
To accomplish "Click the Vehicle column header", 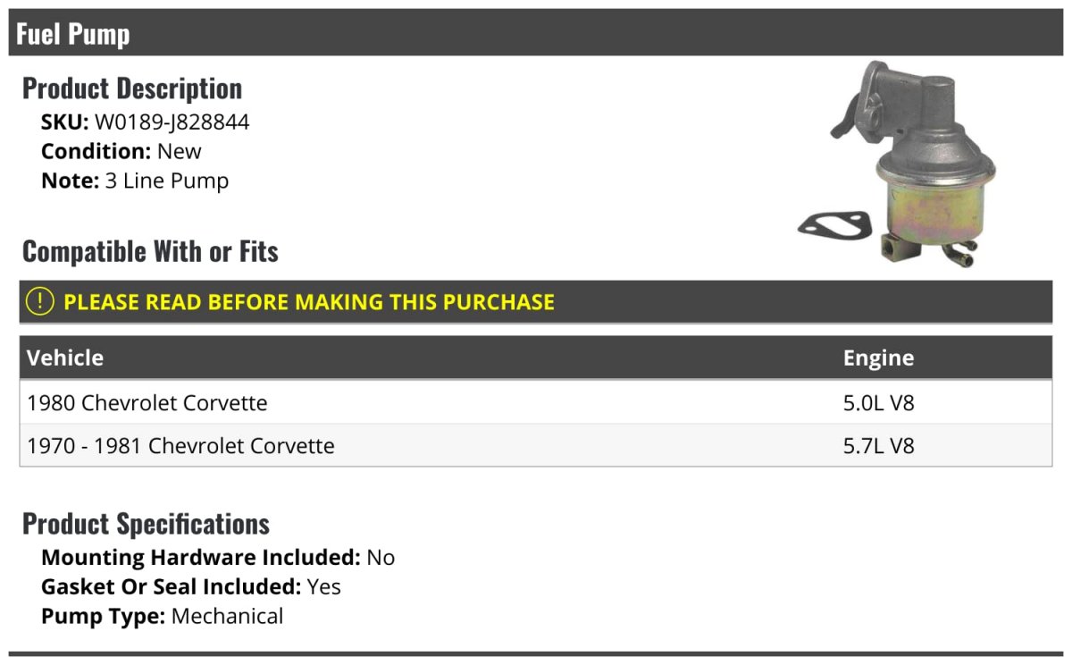I will (65, 358).
